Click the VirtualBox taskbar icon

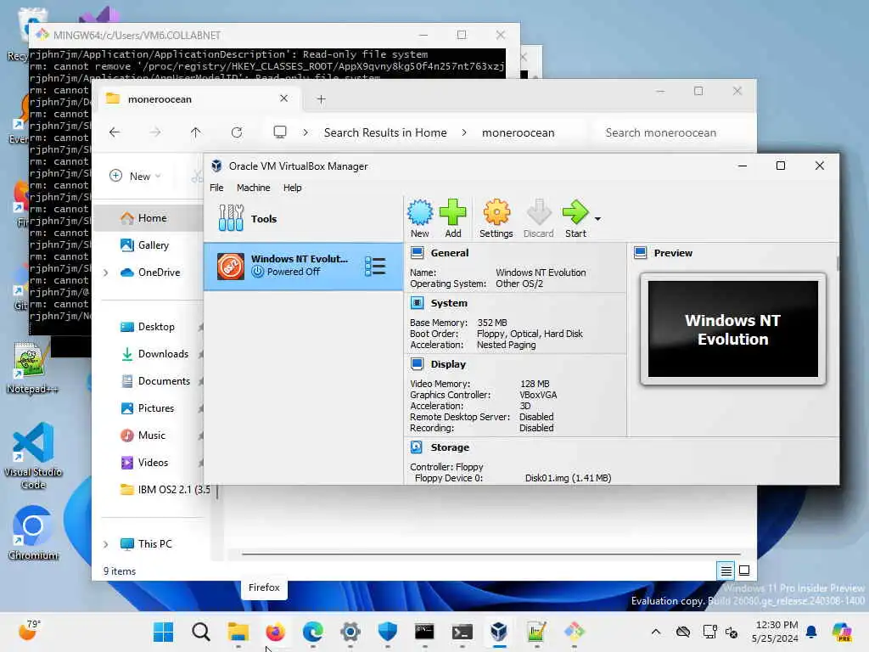[x=499, y=632]
